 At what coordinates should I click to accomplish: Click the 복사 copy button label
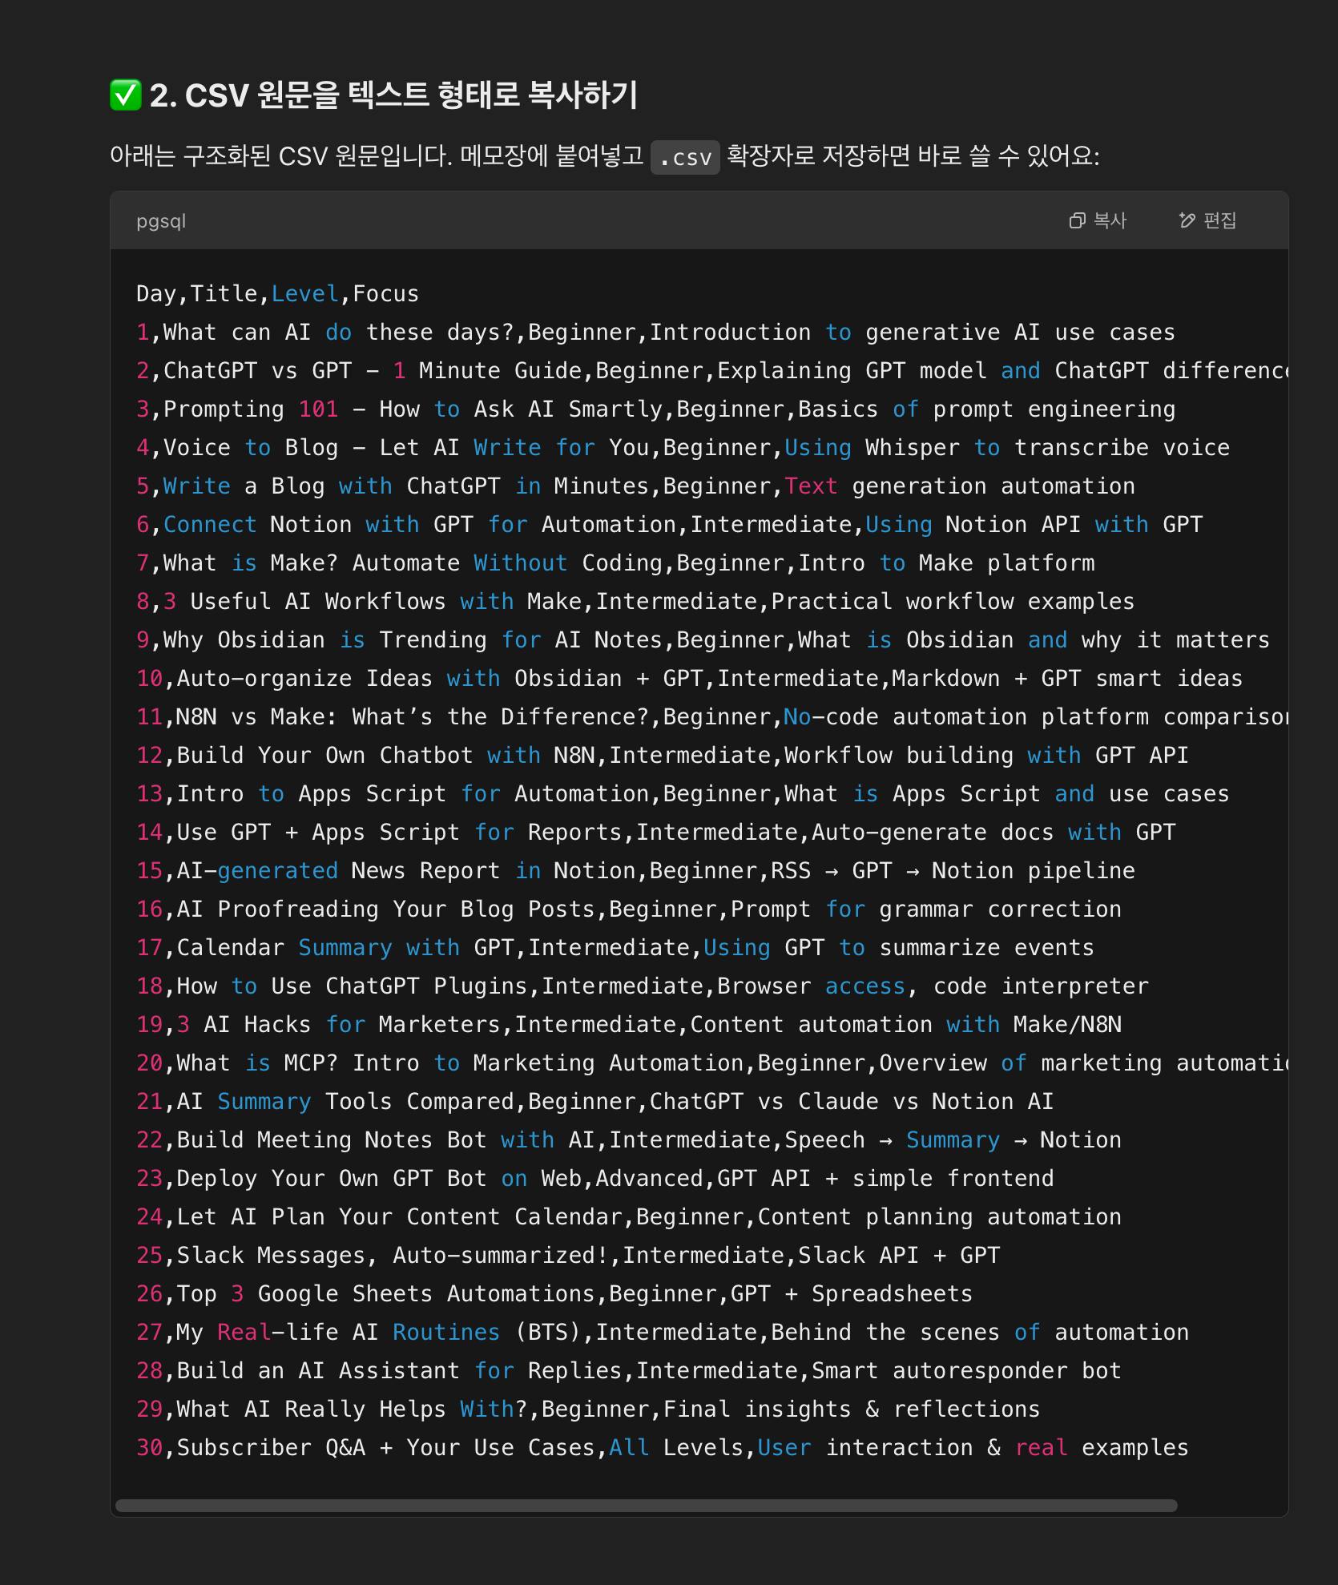1110,220
